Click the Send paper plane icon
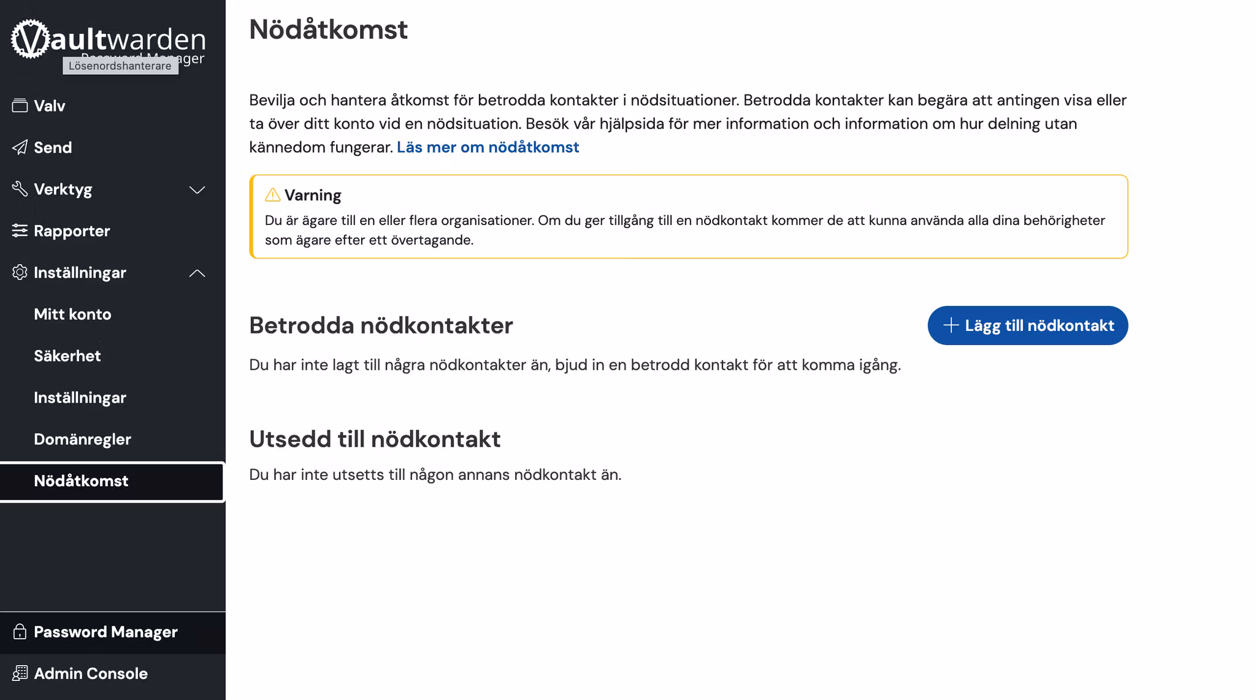 [x=20, y=147]
